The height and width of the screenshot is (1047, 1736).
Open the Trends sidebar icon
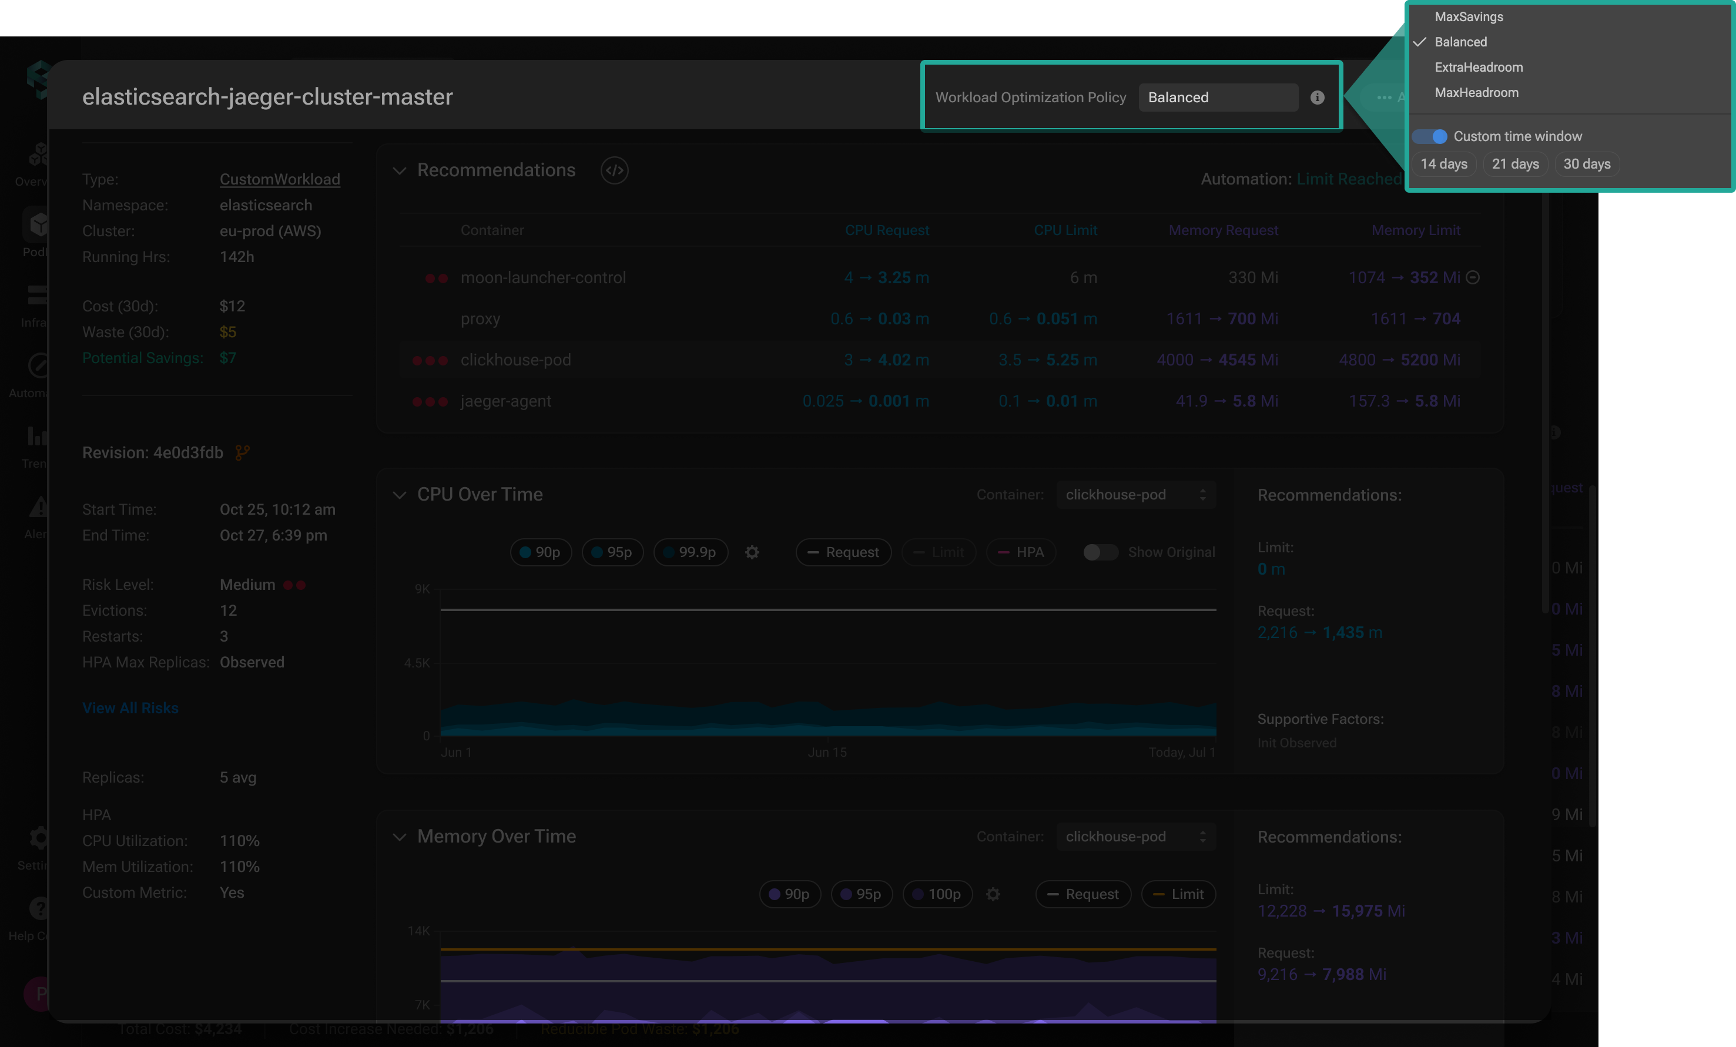[38, 436]
